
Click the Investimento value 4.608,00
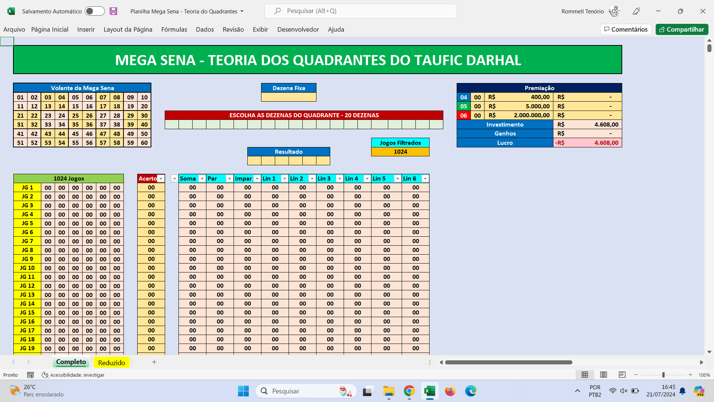click(588, 125)
